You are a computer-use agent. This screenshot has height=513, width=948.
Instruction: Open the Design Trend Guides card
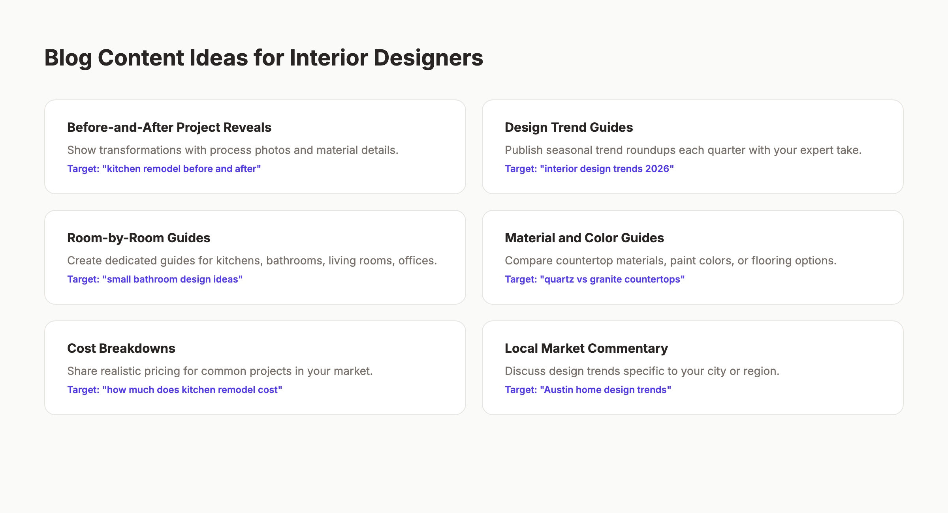coord(692,147)
